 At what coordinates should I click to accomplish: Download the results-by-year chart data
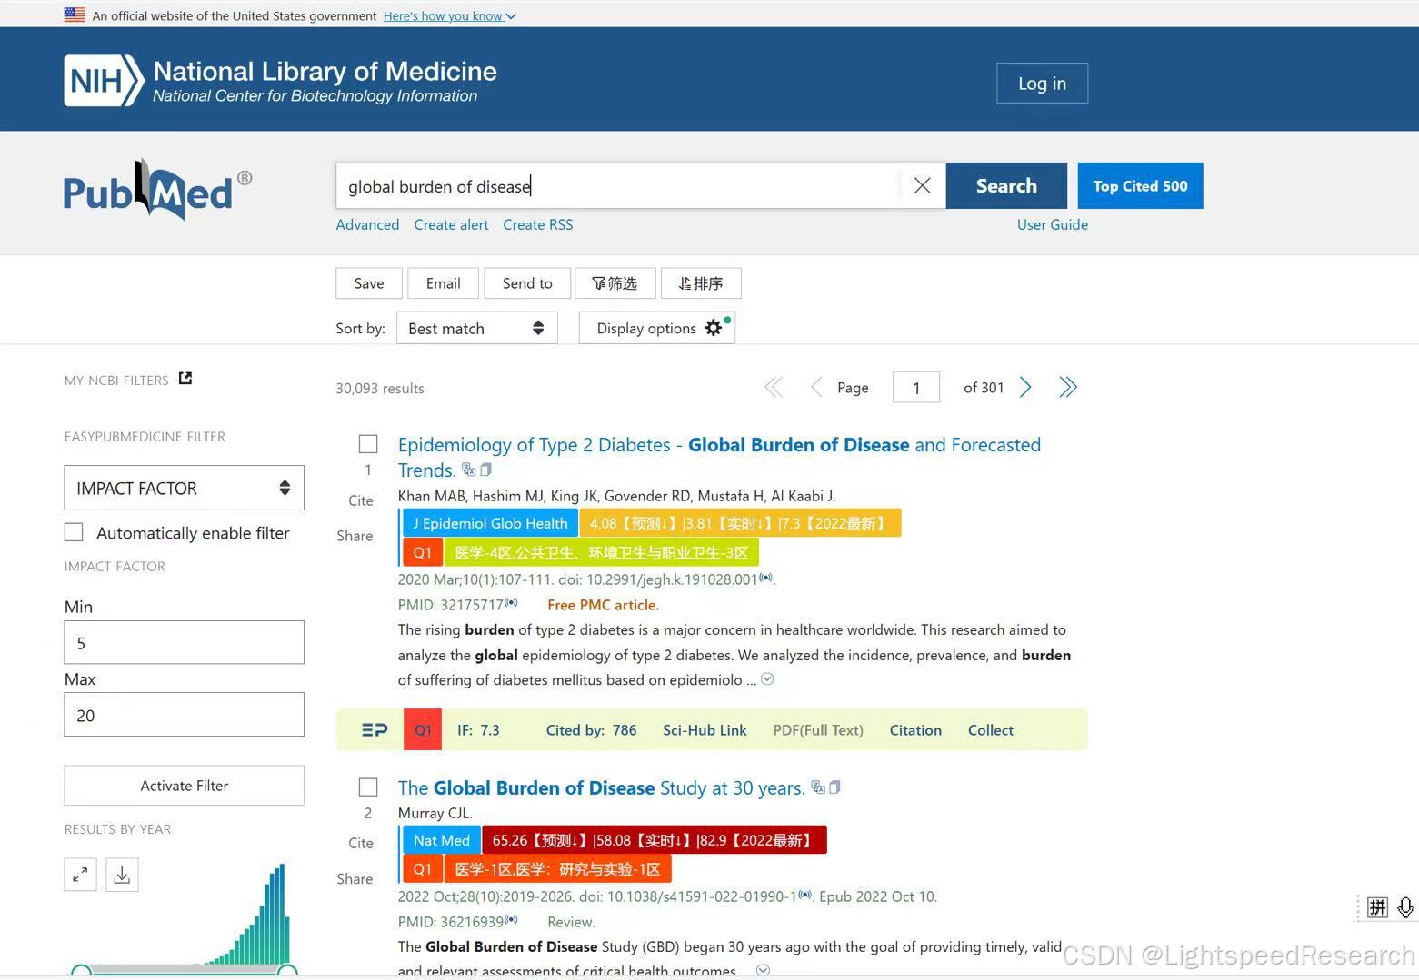123,875
